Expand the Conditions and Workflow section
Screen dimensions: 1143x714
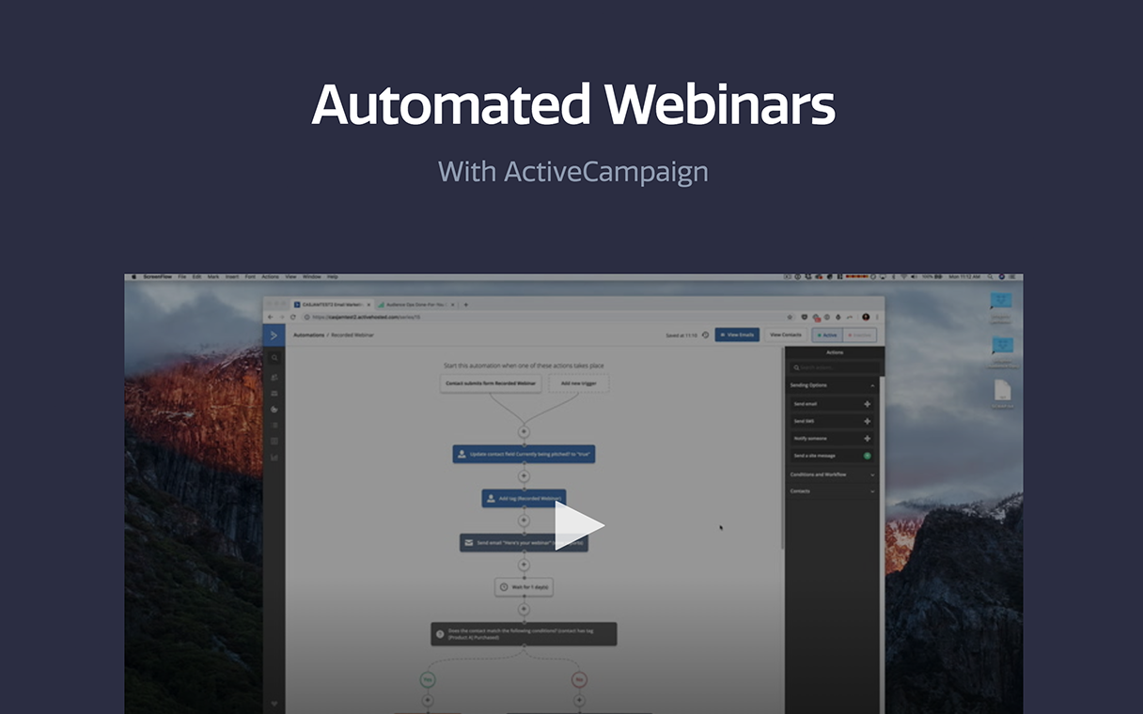click(x=872, y=474)
